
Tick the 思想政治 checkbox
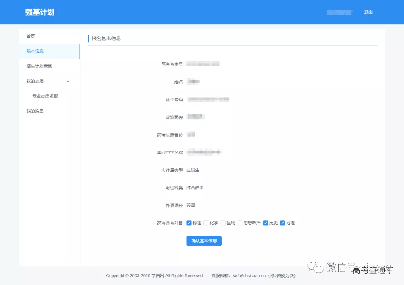tap(240, 223)
